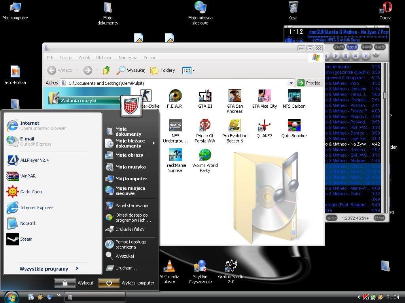Click the Winamp song seek bar
The width and height of the screenshot is (405, 303).
tap(348, 37)
